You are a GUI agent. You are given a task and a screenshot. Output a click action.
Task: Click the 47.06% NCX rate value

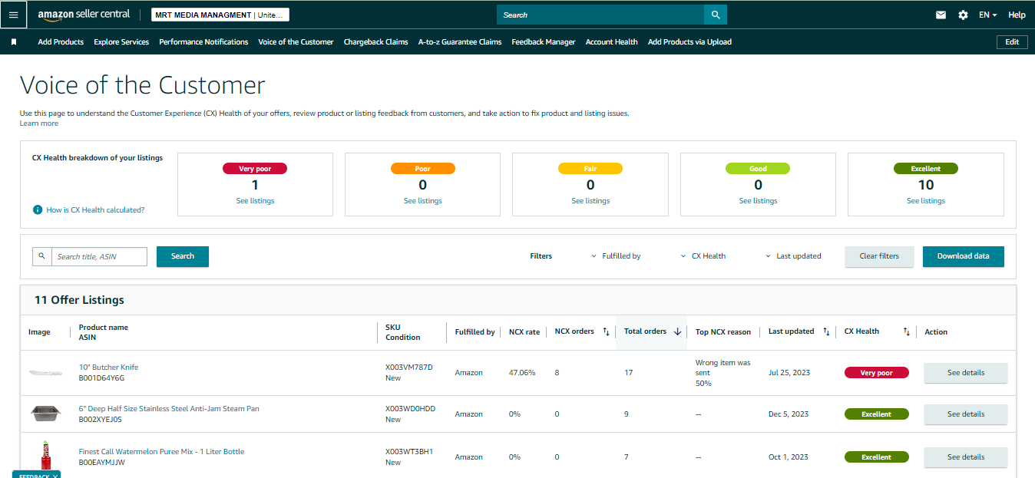tap(522, 373)
